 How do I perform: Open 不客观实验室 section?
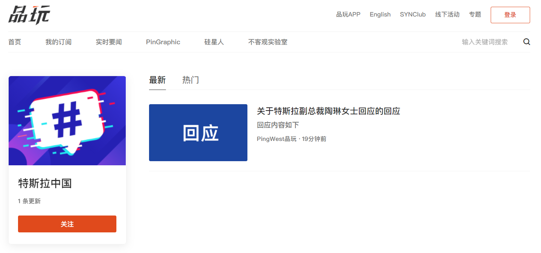point(268,42)
